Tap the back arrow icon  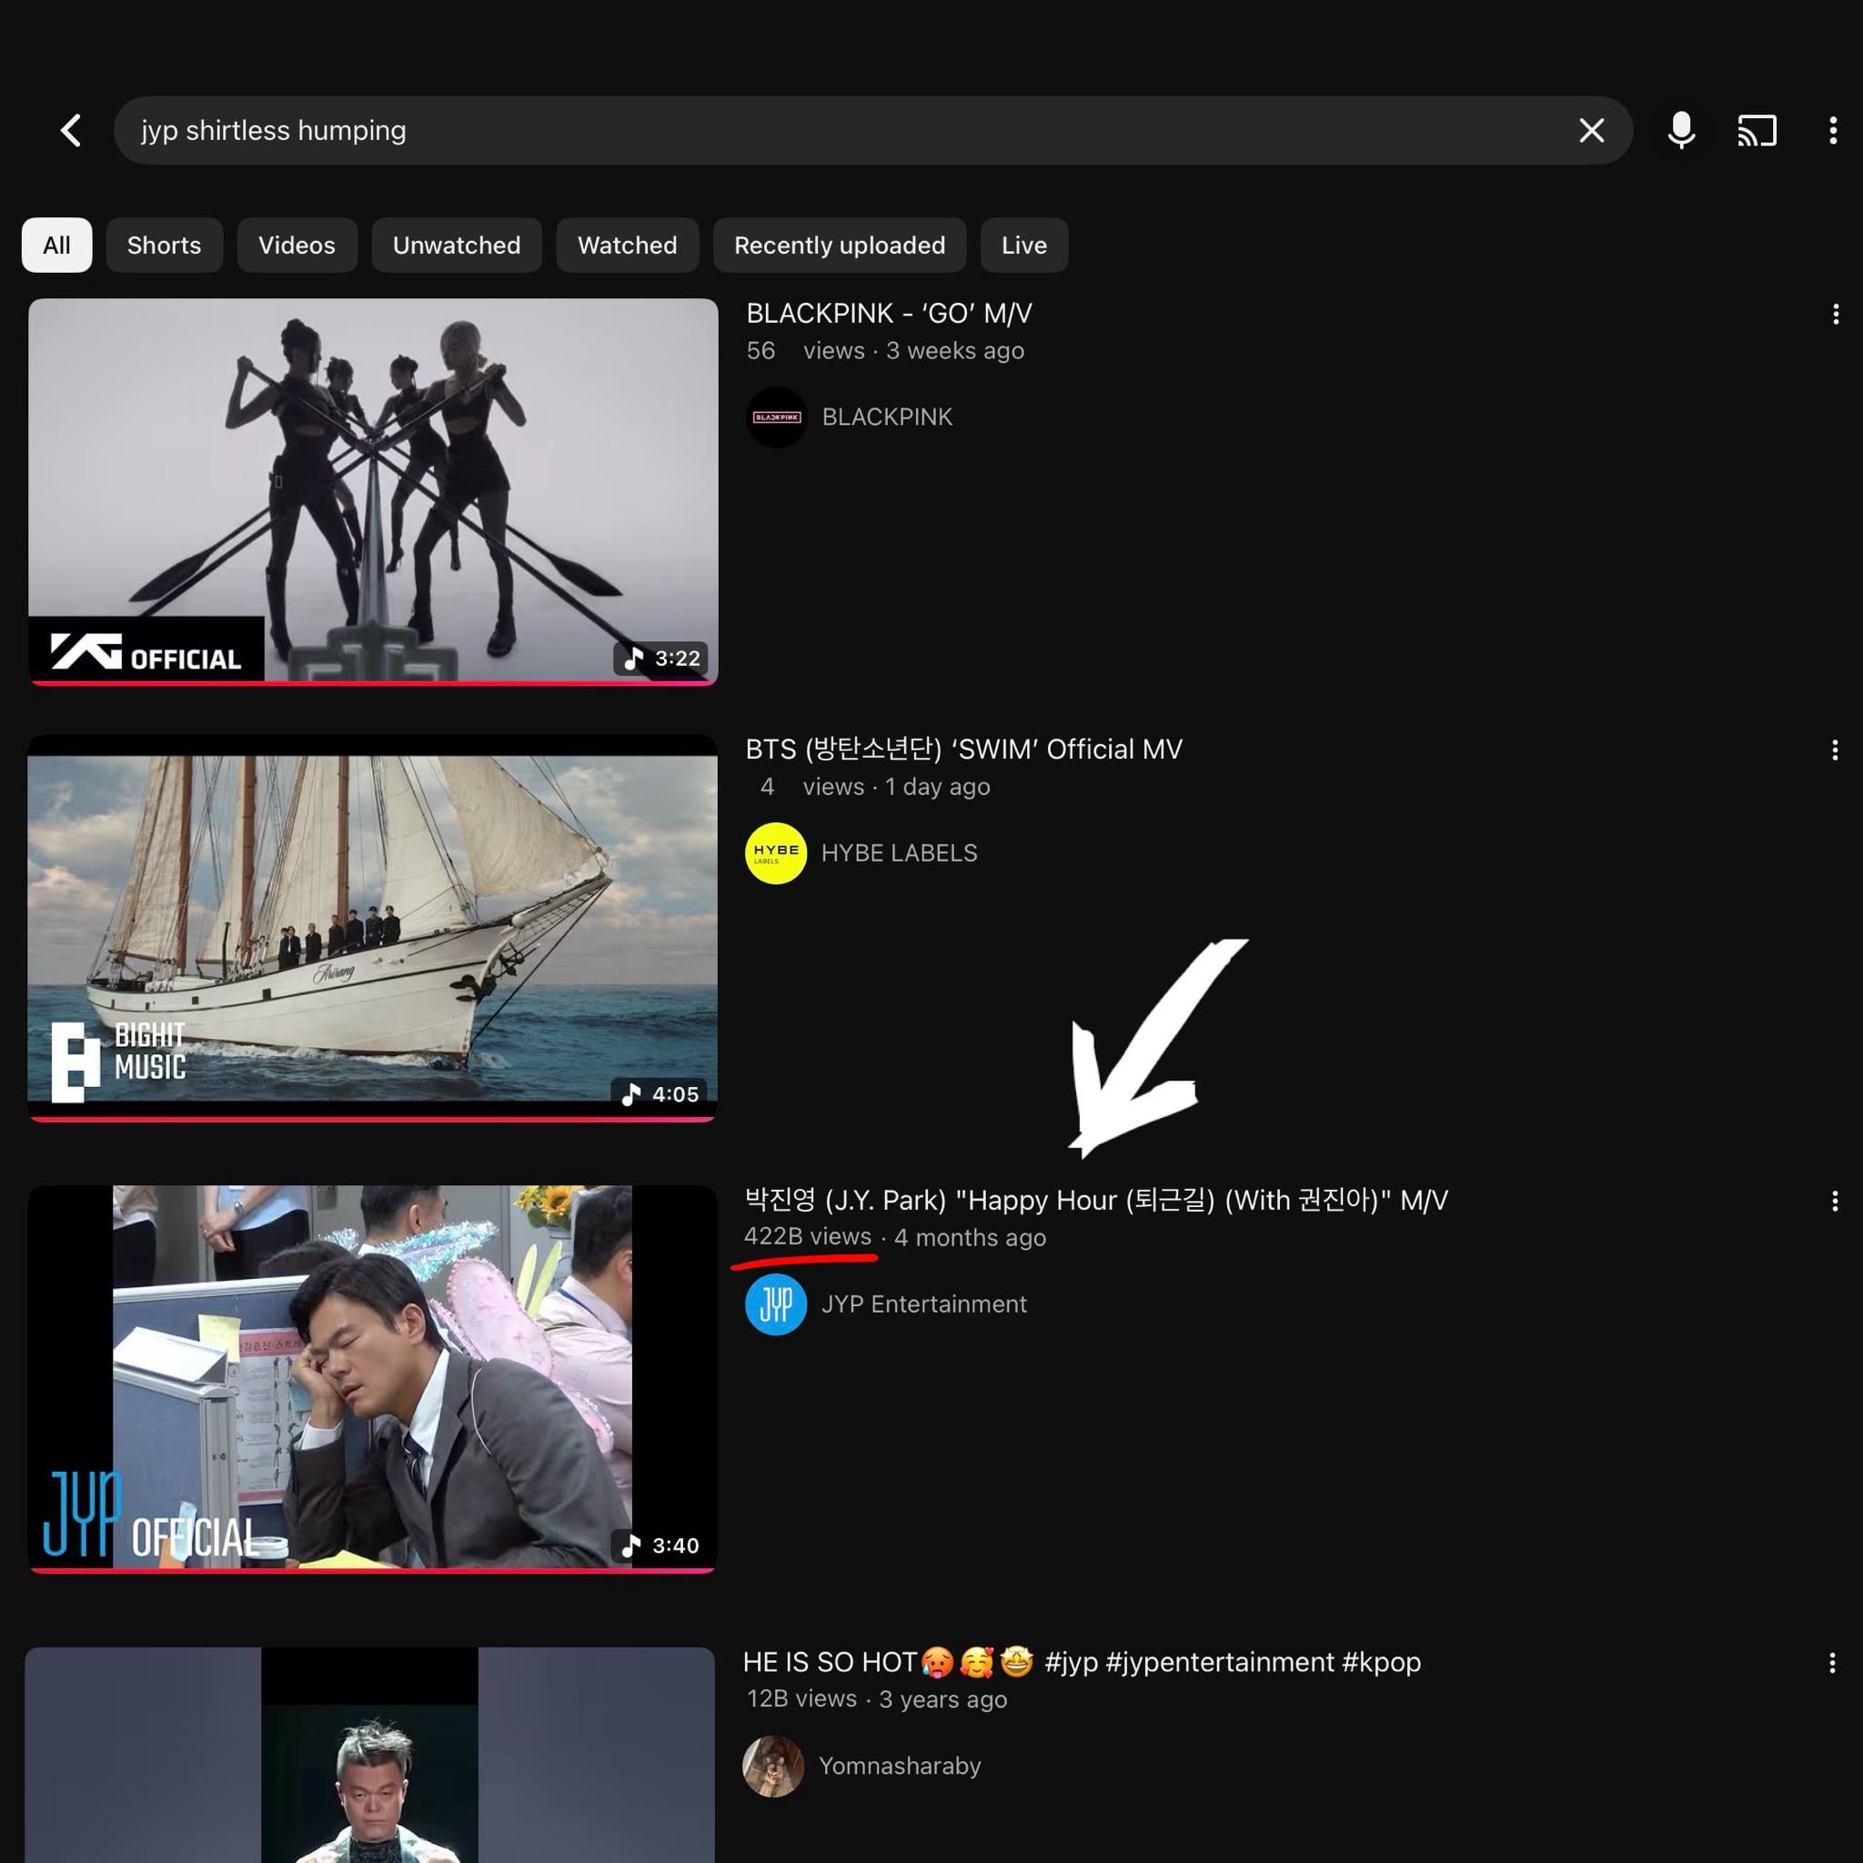[70, 130]
